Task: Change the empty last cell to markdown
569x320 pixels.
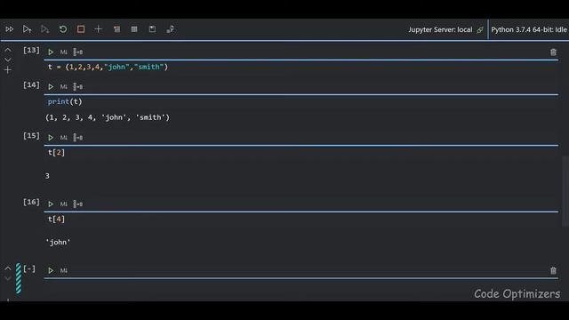Action: click(63, 270)
